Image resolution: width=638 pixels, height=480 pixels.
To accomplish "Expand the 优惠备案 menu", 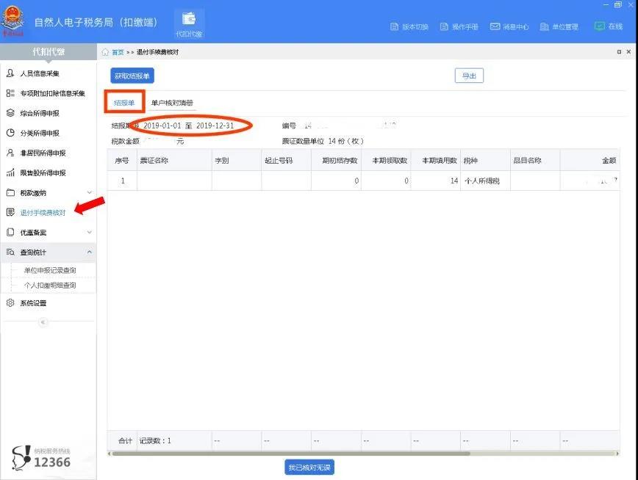I will tap(49, 233).
